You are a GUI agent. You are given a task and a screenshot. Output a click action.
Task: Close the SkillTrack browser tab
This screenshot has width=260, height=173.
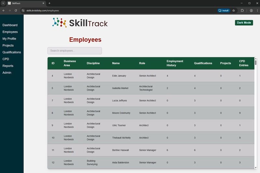(43, 3)
